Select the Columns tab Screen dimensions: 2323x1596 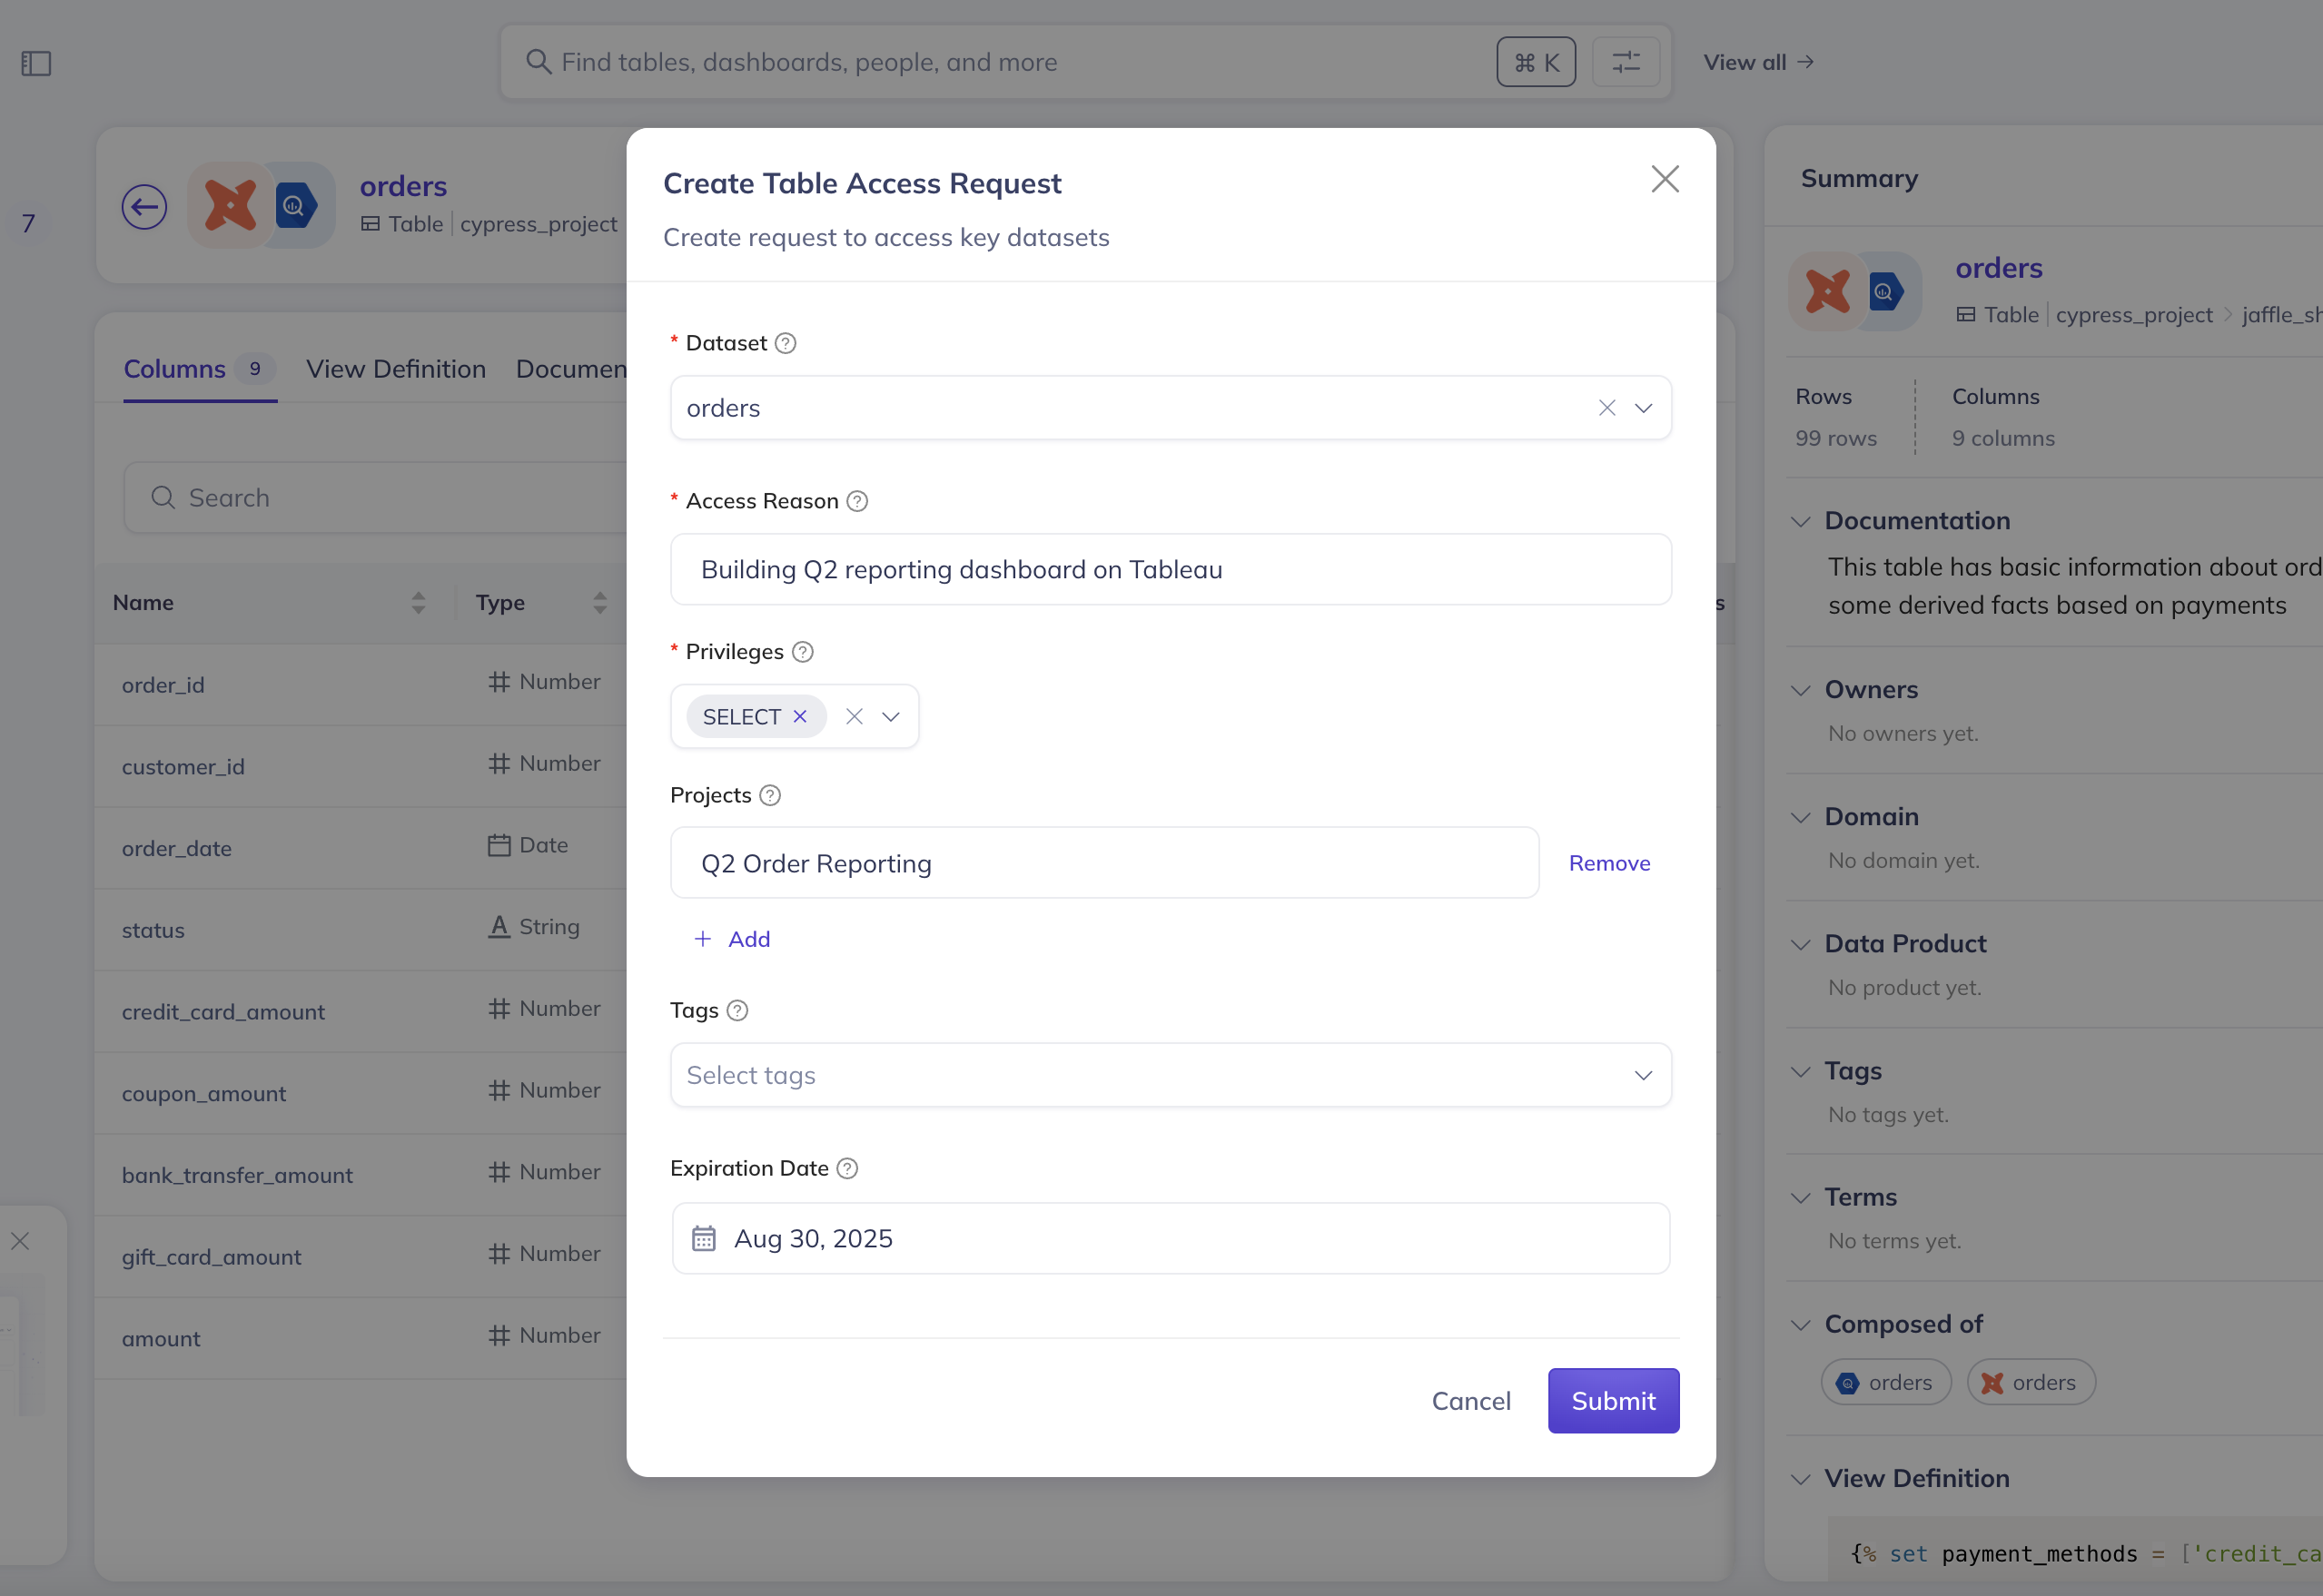tap(175, 369)
